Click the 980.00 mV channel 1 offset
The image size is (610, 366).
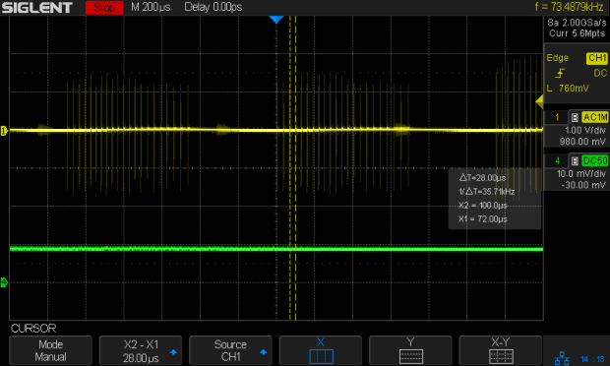click(582, 142)
